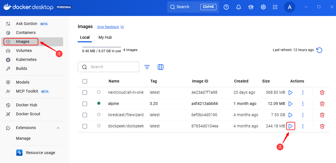This screenshot has height=163, width=336.
Task: Run the alpine 3.20 image
Action: click(x=291, y=104)
